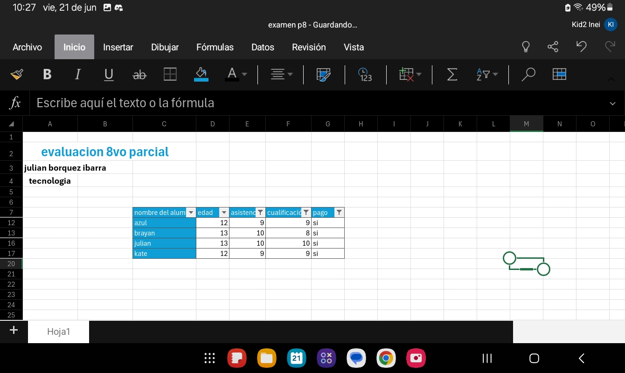
Task: Tap the share icon
Action: (553, 47)
